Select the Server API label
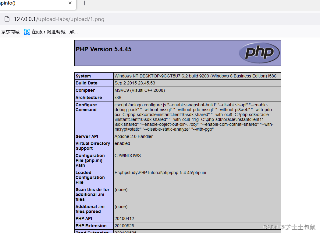 (87, 136)
